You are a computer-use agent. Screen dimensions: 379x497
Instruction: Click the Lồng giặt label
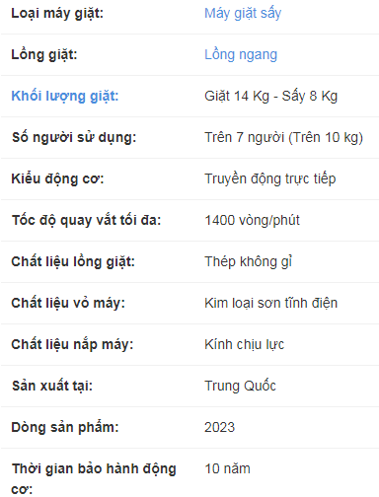44,55
